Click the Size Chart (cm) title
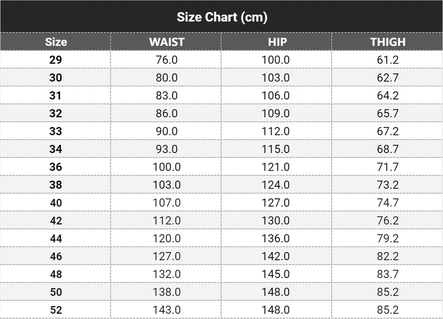 [x=221, y=17]
